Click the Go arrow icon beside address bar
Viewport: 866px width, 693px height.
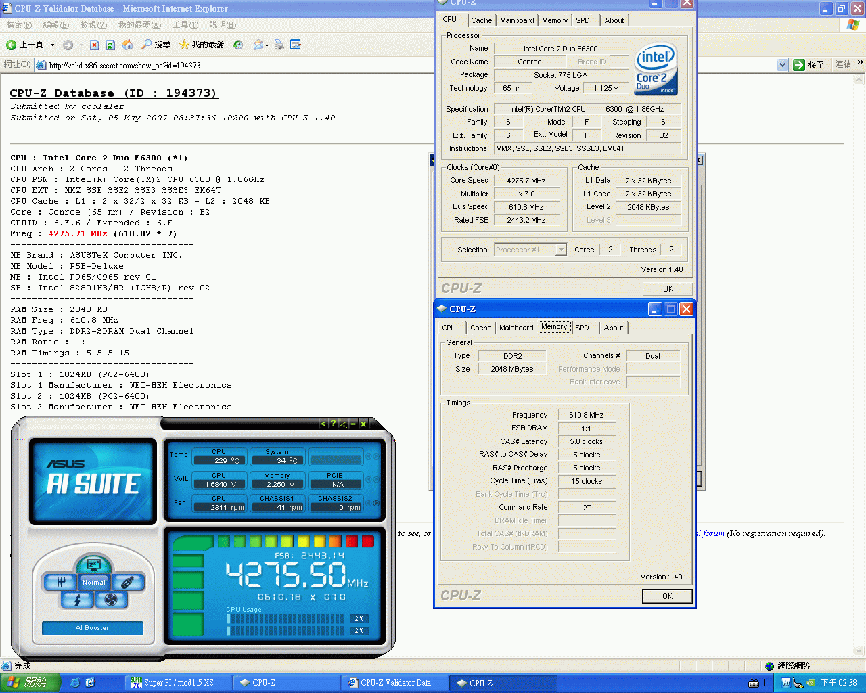tap(799, 65)
